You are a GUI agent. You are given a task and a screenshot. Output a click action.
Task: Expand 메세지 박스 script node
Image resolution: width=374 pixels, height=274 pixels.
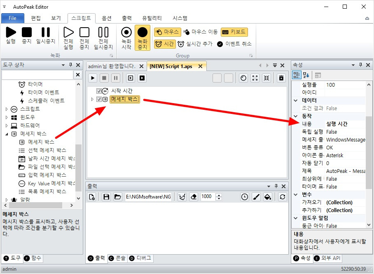(92, 99)
